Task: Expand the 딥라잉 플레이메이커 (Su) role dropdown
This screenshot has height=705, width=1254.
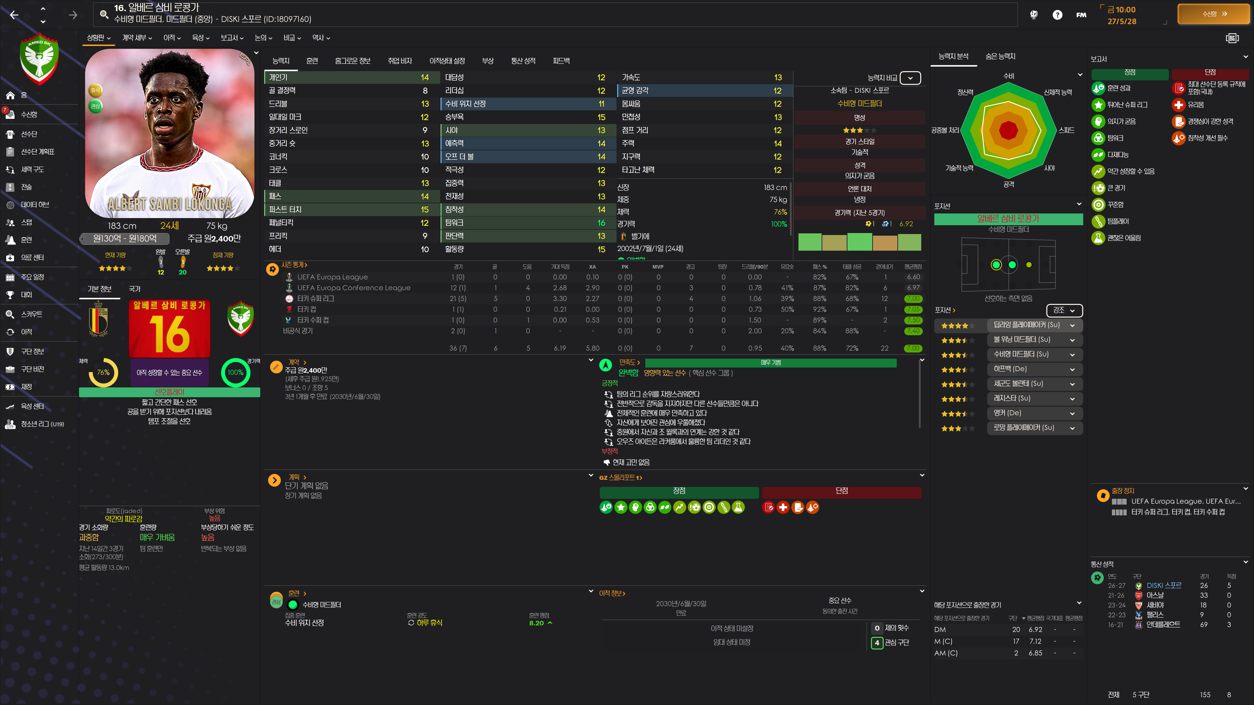Action: pos(1072,325)
